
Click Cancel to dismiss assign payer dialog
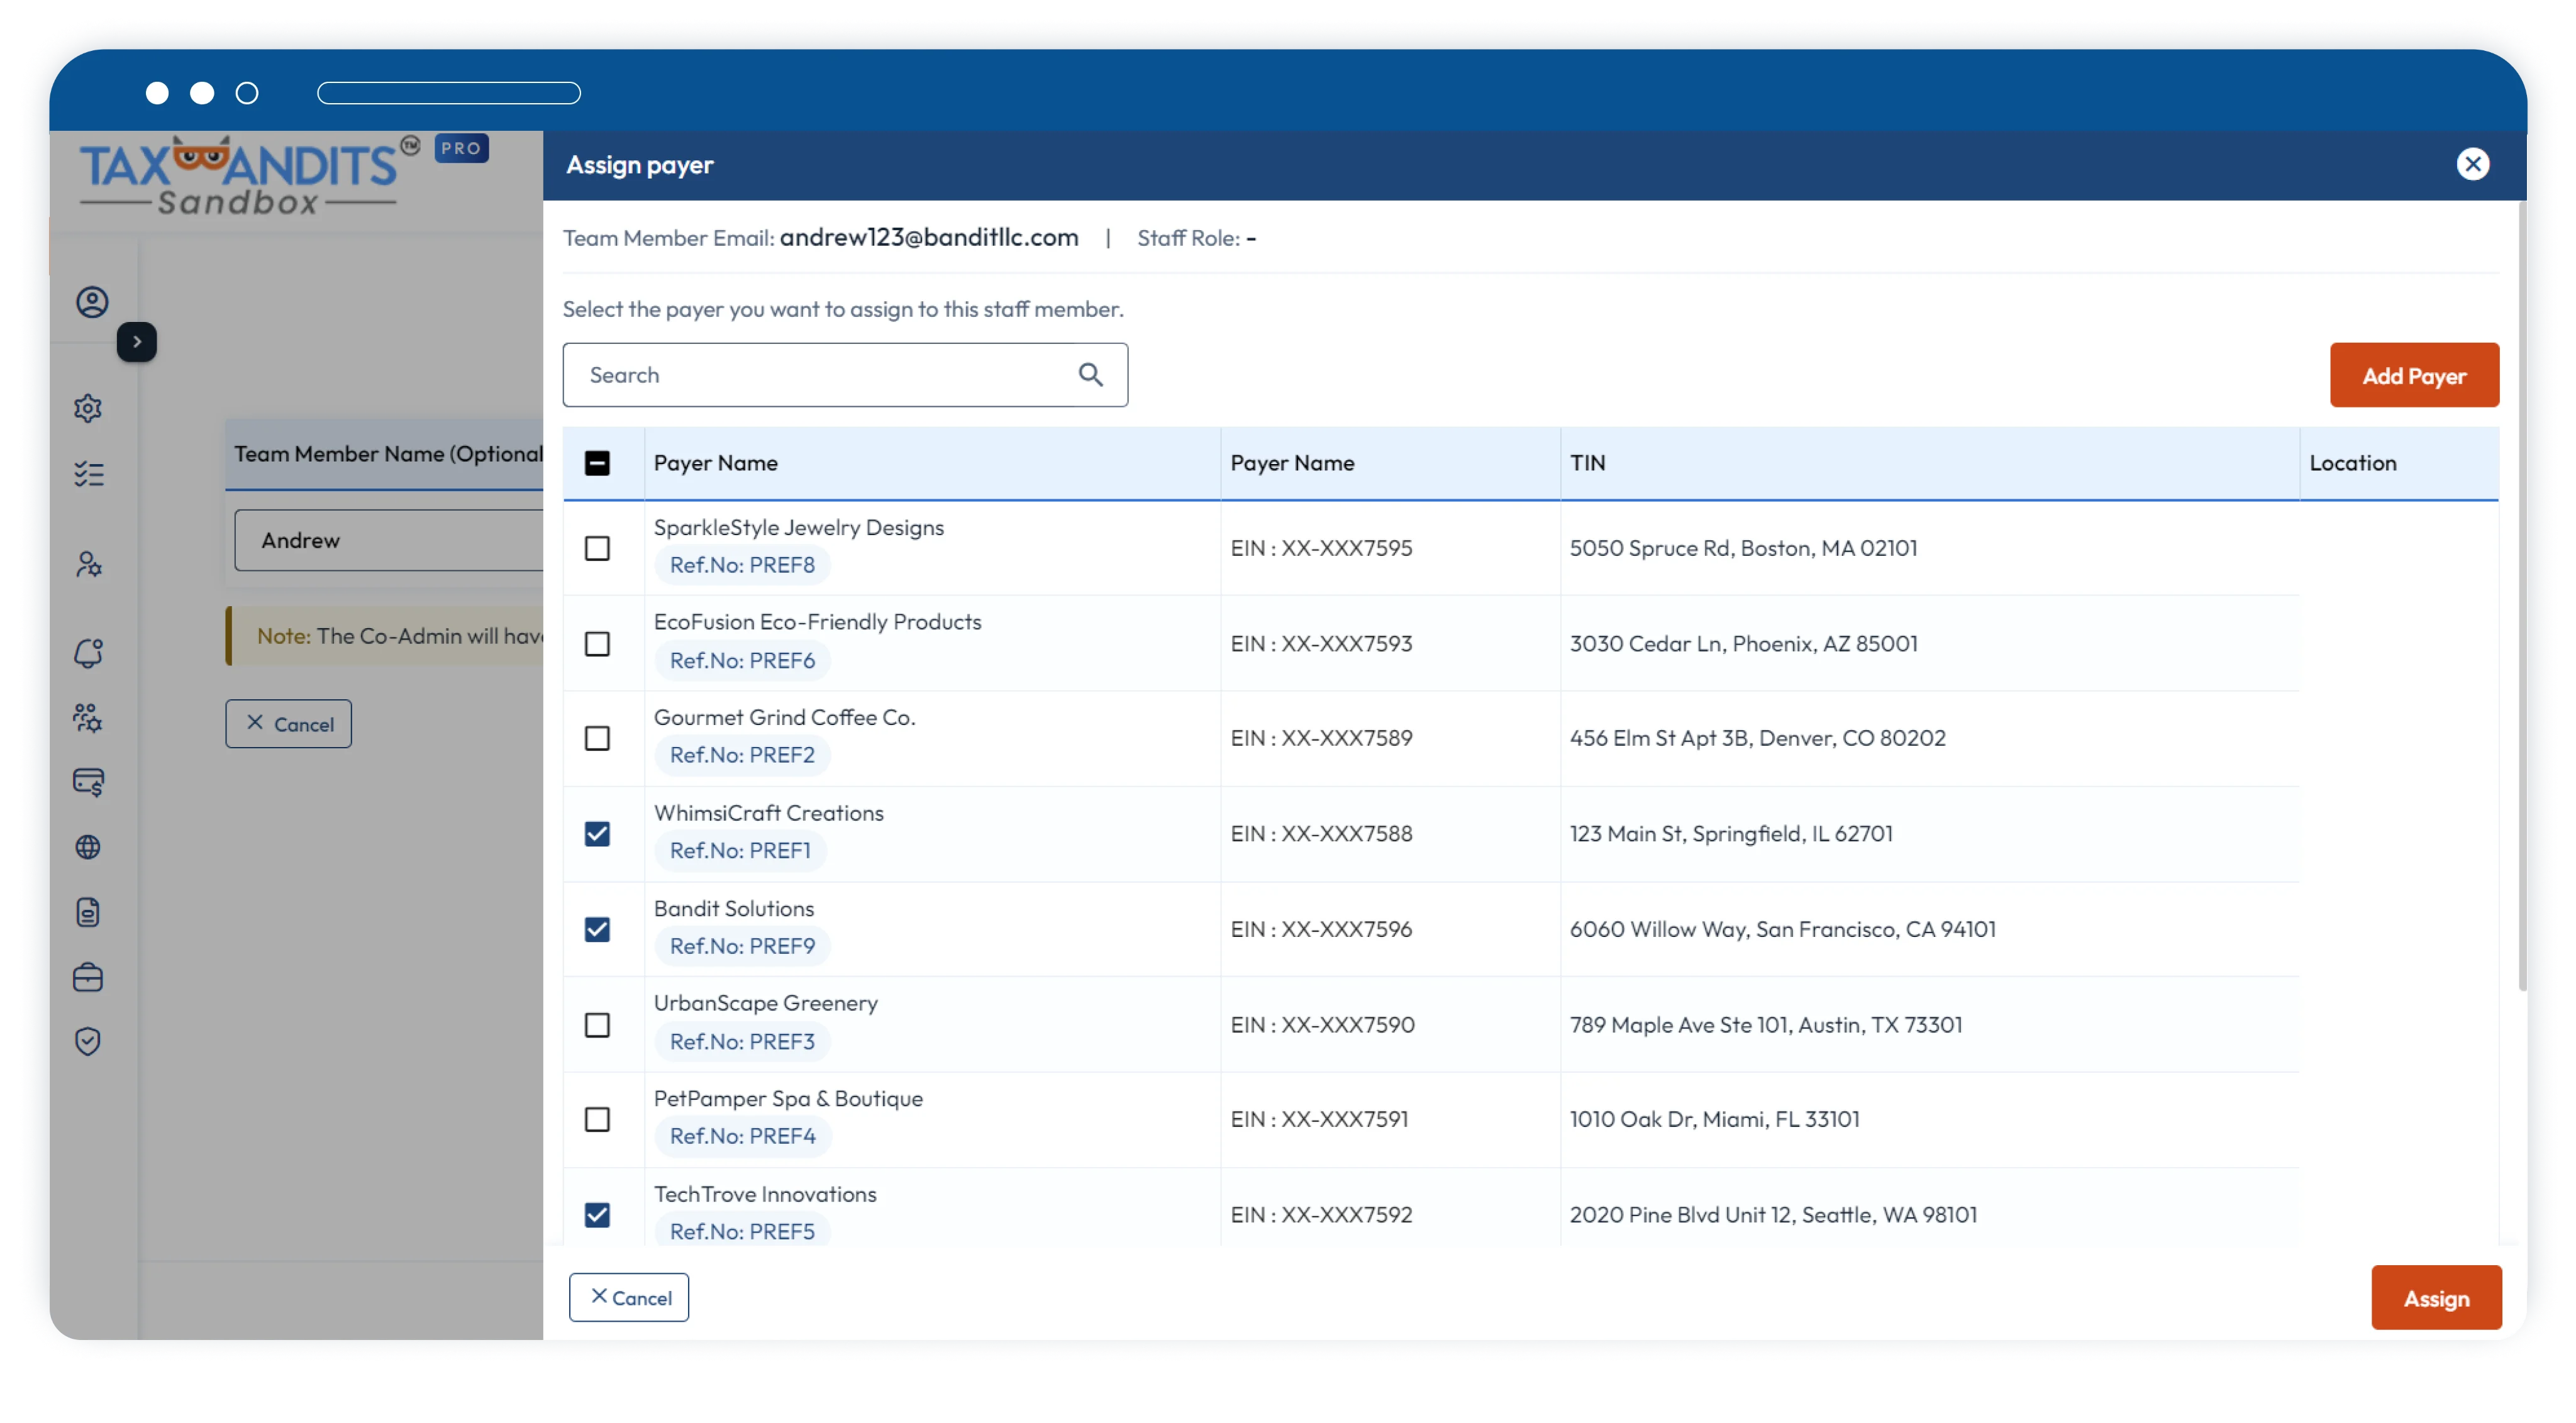pos(631,1297)
